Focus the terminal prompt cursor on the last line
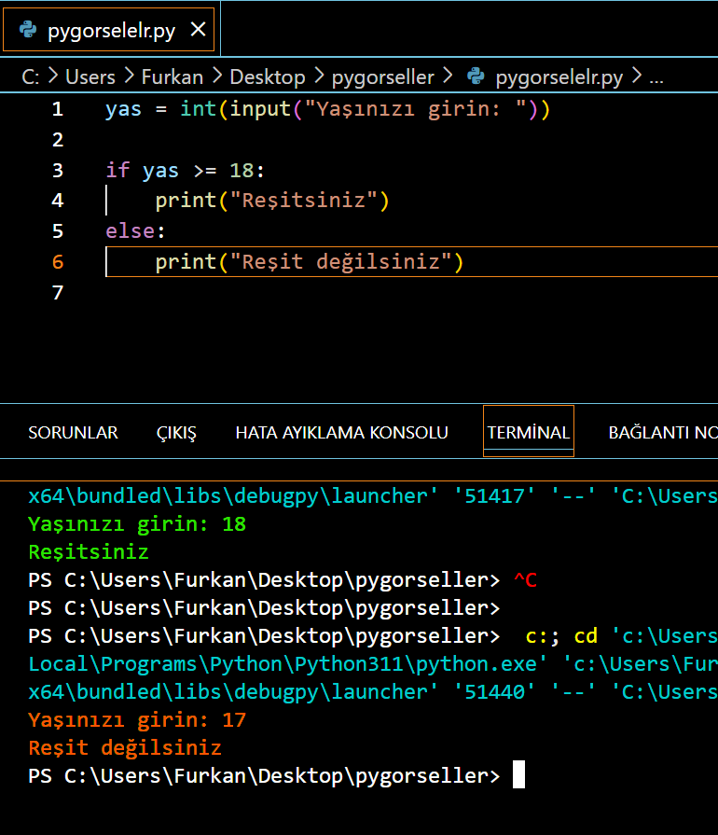The image size is (718, 835). [519, 775]
